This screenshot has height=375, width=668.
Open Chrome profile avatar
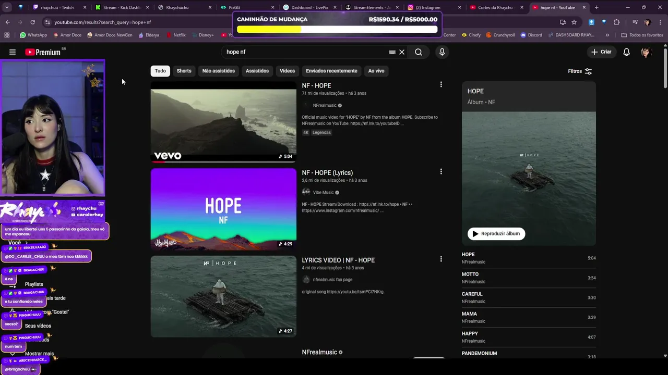[648, 22]
